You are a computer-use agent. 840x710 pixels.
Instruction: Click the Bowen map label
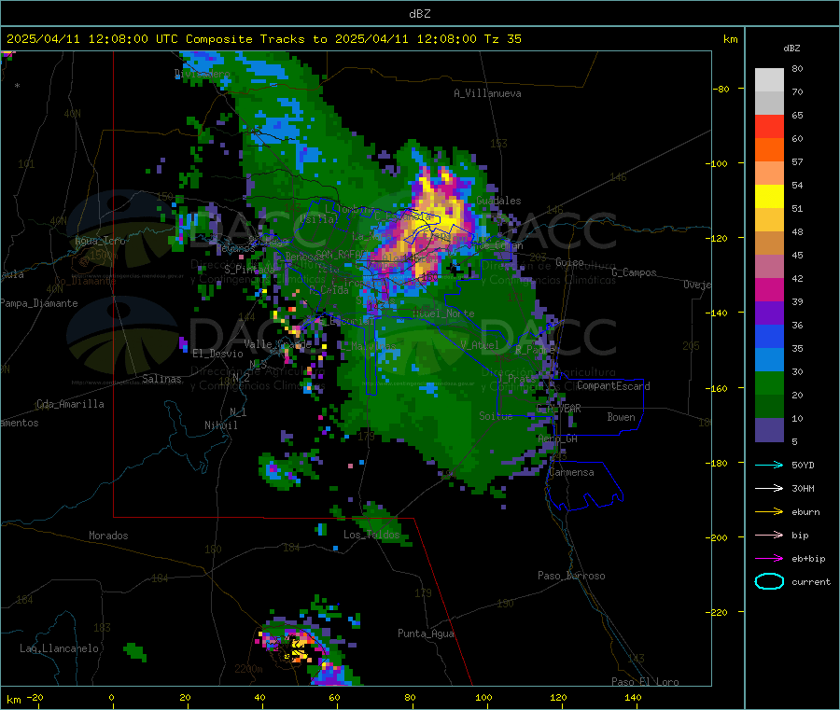(622, 417)
